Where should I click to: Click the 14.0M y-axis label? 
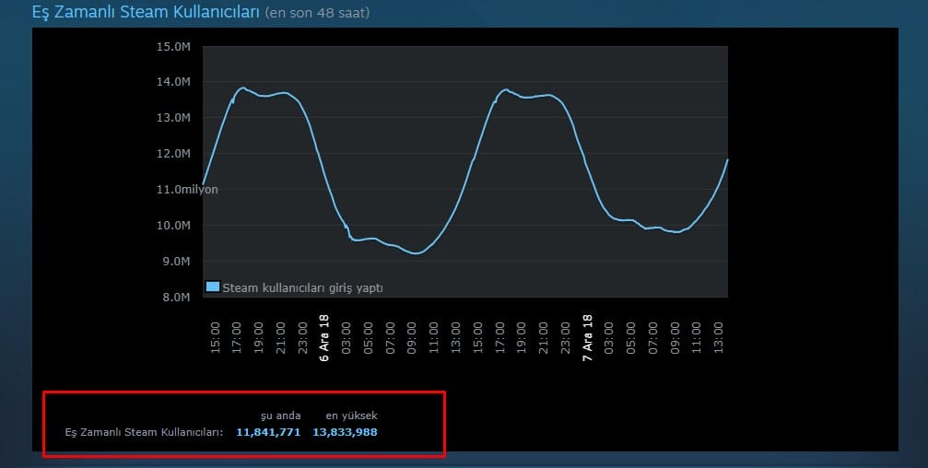pyautogui.click(x=172, y=82)
